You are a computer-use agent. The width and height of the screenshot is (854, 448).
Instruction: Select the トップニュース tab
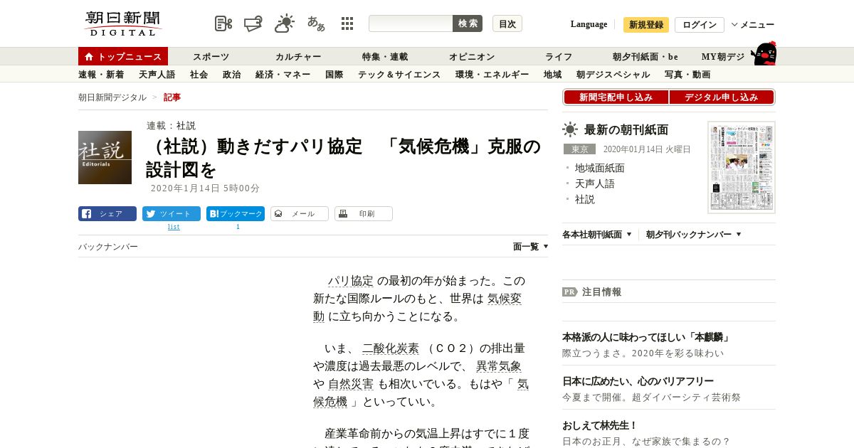(x=123, y=56)
